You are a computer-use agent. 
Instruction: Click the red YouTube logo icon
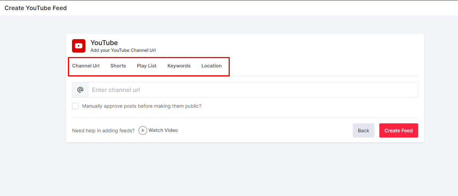coord(79,46)
